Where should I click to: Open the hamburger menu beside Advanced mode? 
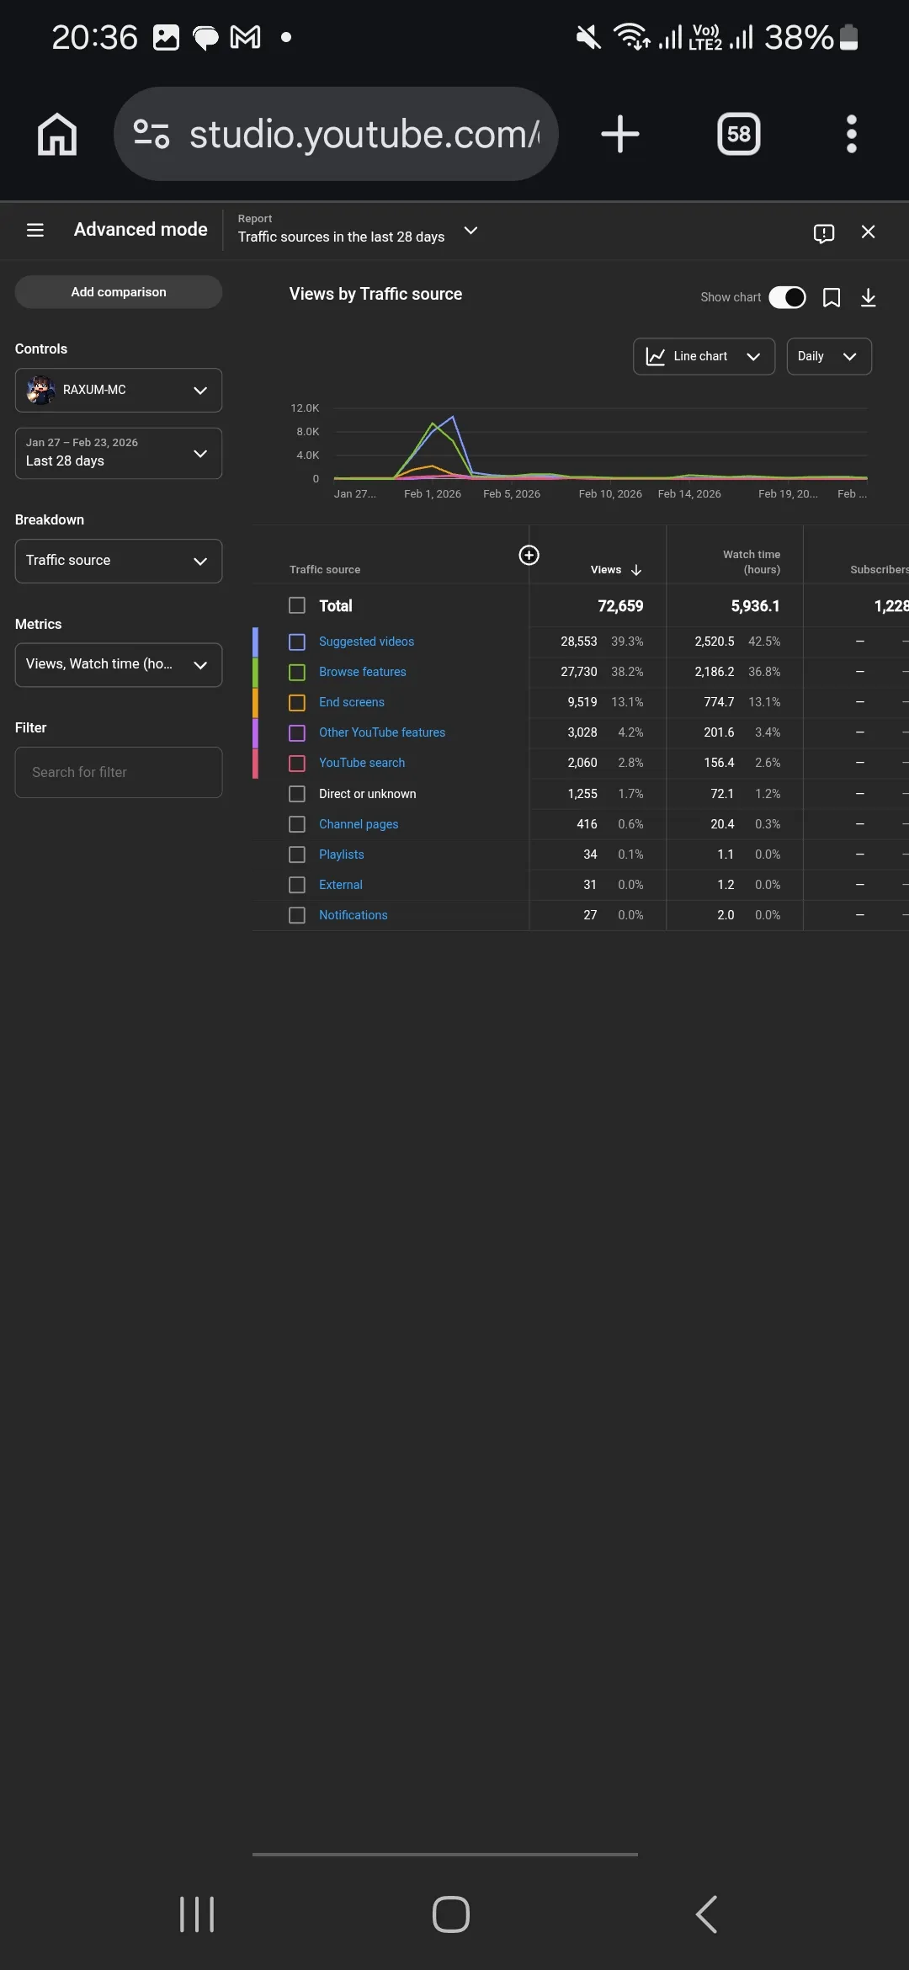(x=35, y=230)
